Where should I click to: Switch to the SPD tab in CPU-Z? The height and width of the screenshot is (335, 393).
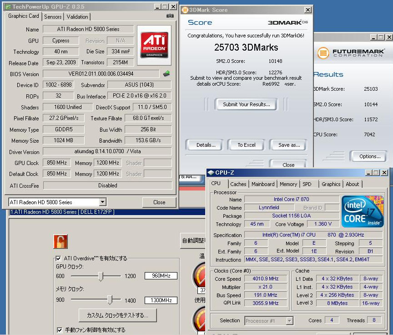tap(307, 184)
